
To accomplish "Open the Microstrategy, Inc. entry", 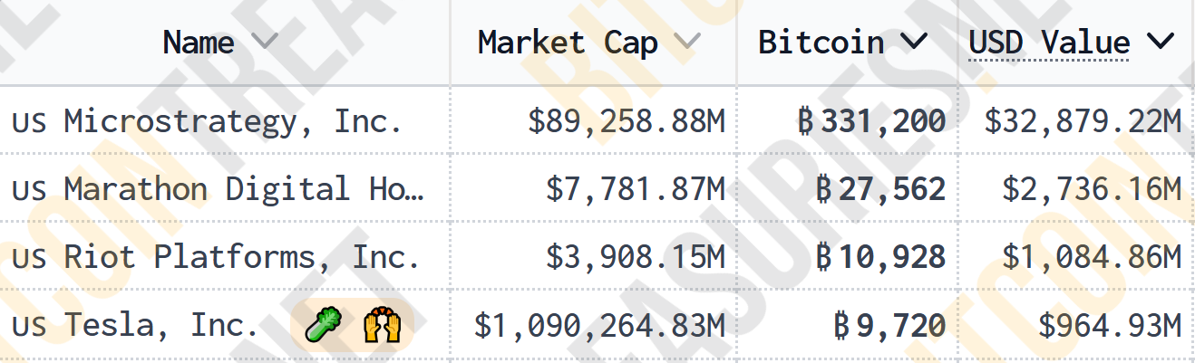I will pos(233,121).
